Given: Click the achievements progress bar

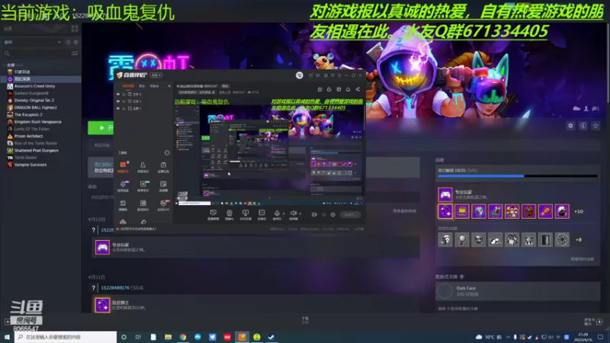Looking at the screenshot, I should pyautogui.click(x=518, y=176).
